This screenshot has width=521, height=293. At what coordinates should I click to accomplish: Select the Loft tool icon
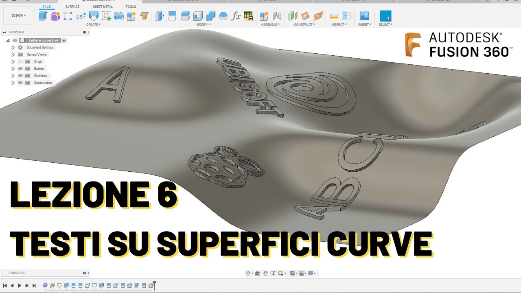(x=93, y=16)
